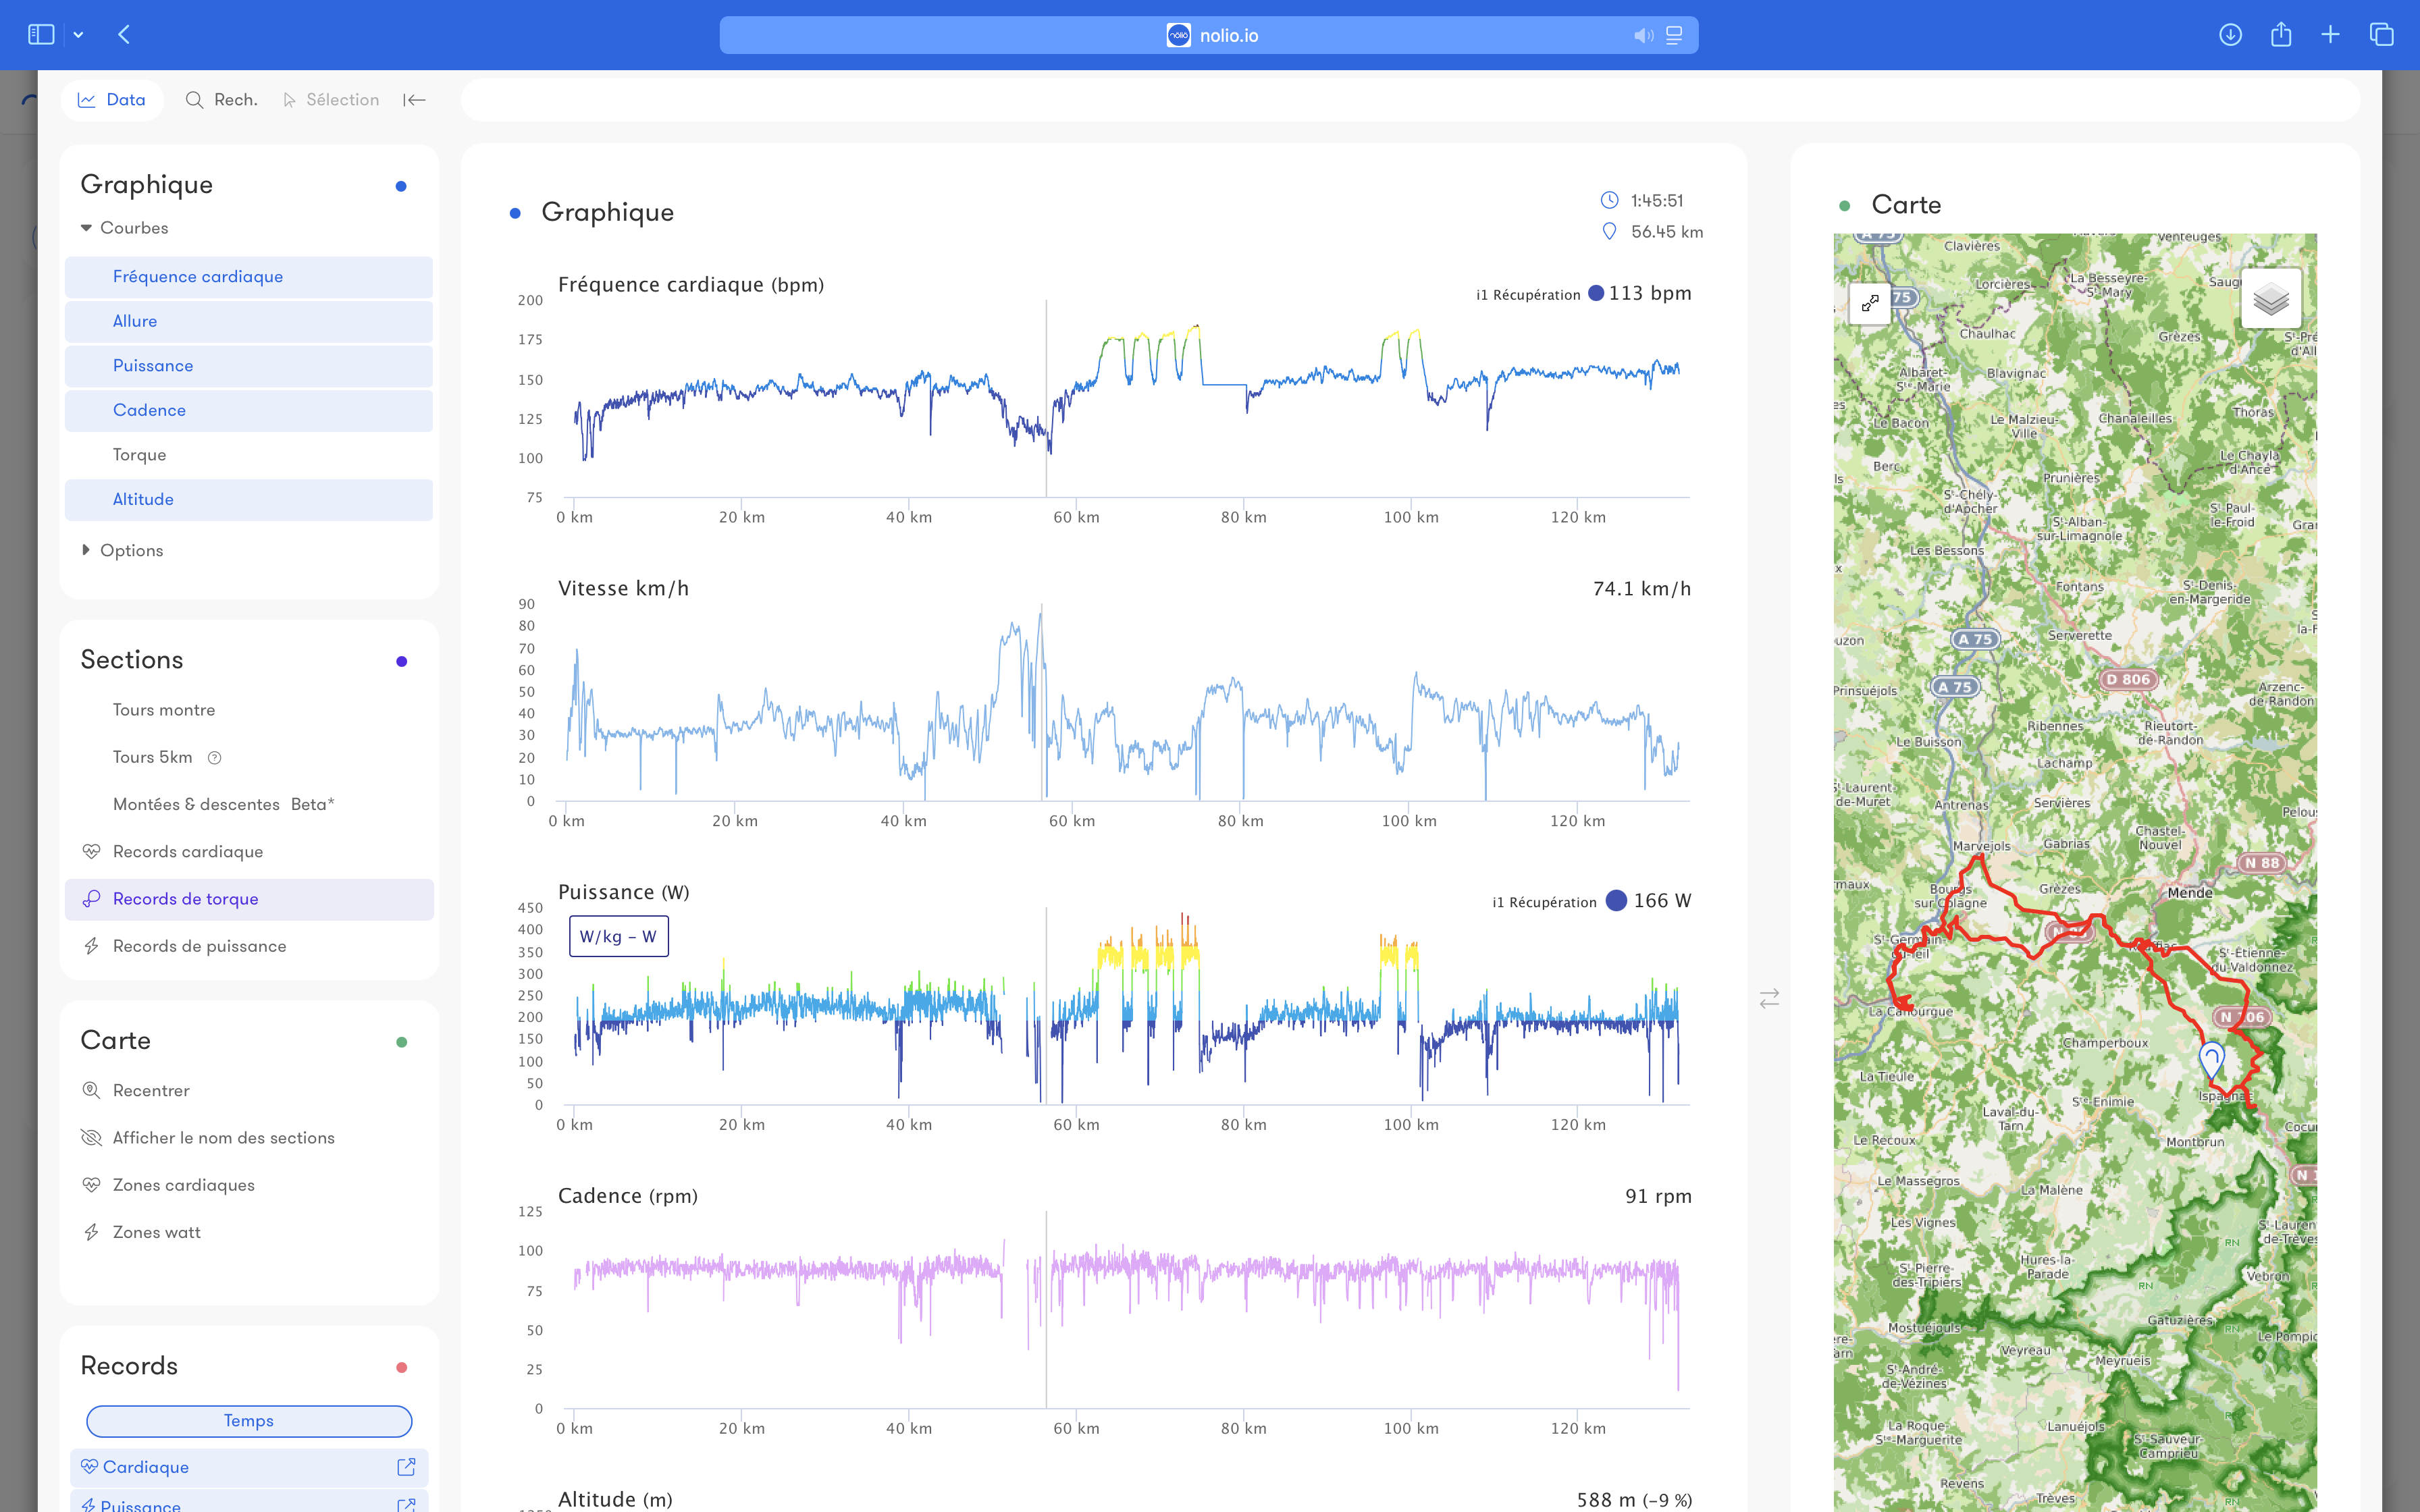Open the browser share icon

coord(2280,35)
